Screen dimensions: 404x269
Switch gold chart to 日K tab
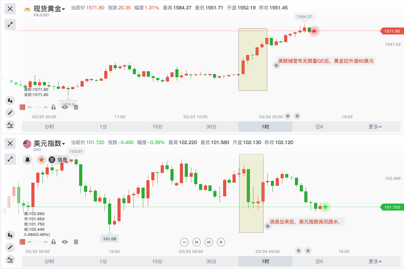[x=320, y=127]
